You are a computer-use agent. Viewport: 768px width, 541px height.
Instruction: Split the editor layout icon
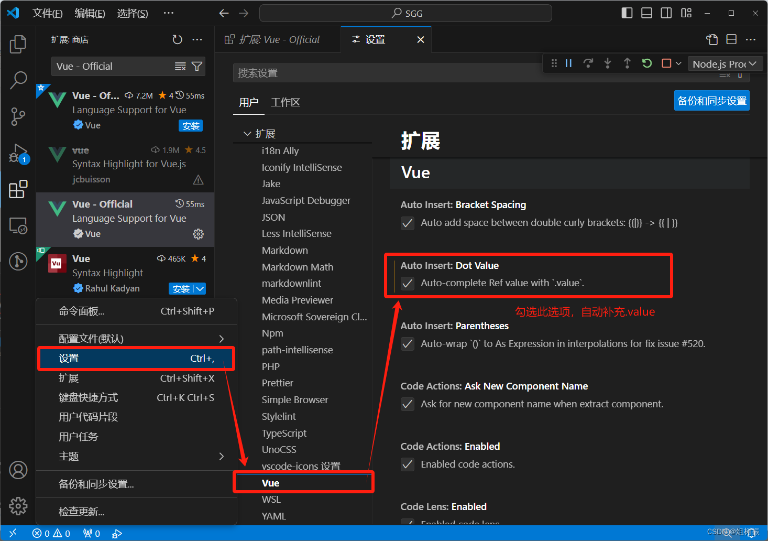[732, 39]
